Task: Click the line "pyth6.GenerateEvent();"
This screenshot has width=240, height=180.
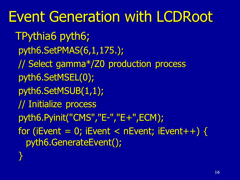Action: 73,143
